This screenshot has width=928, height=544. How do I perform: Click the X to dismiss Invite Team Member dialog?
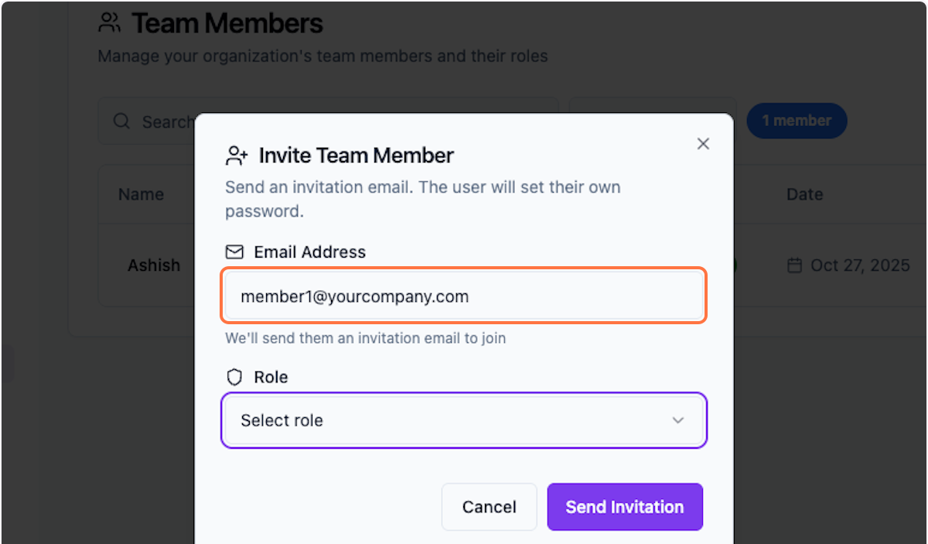pyautogui.click(x=703, y=143)
